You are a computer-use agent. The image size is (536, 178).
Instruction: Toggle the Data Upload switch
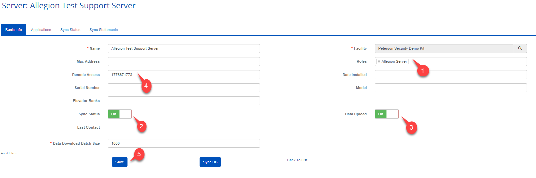[386, 114]
